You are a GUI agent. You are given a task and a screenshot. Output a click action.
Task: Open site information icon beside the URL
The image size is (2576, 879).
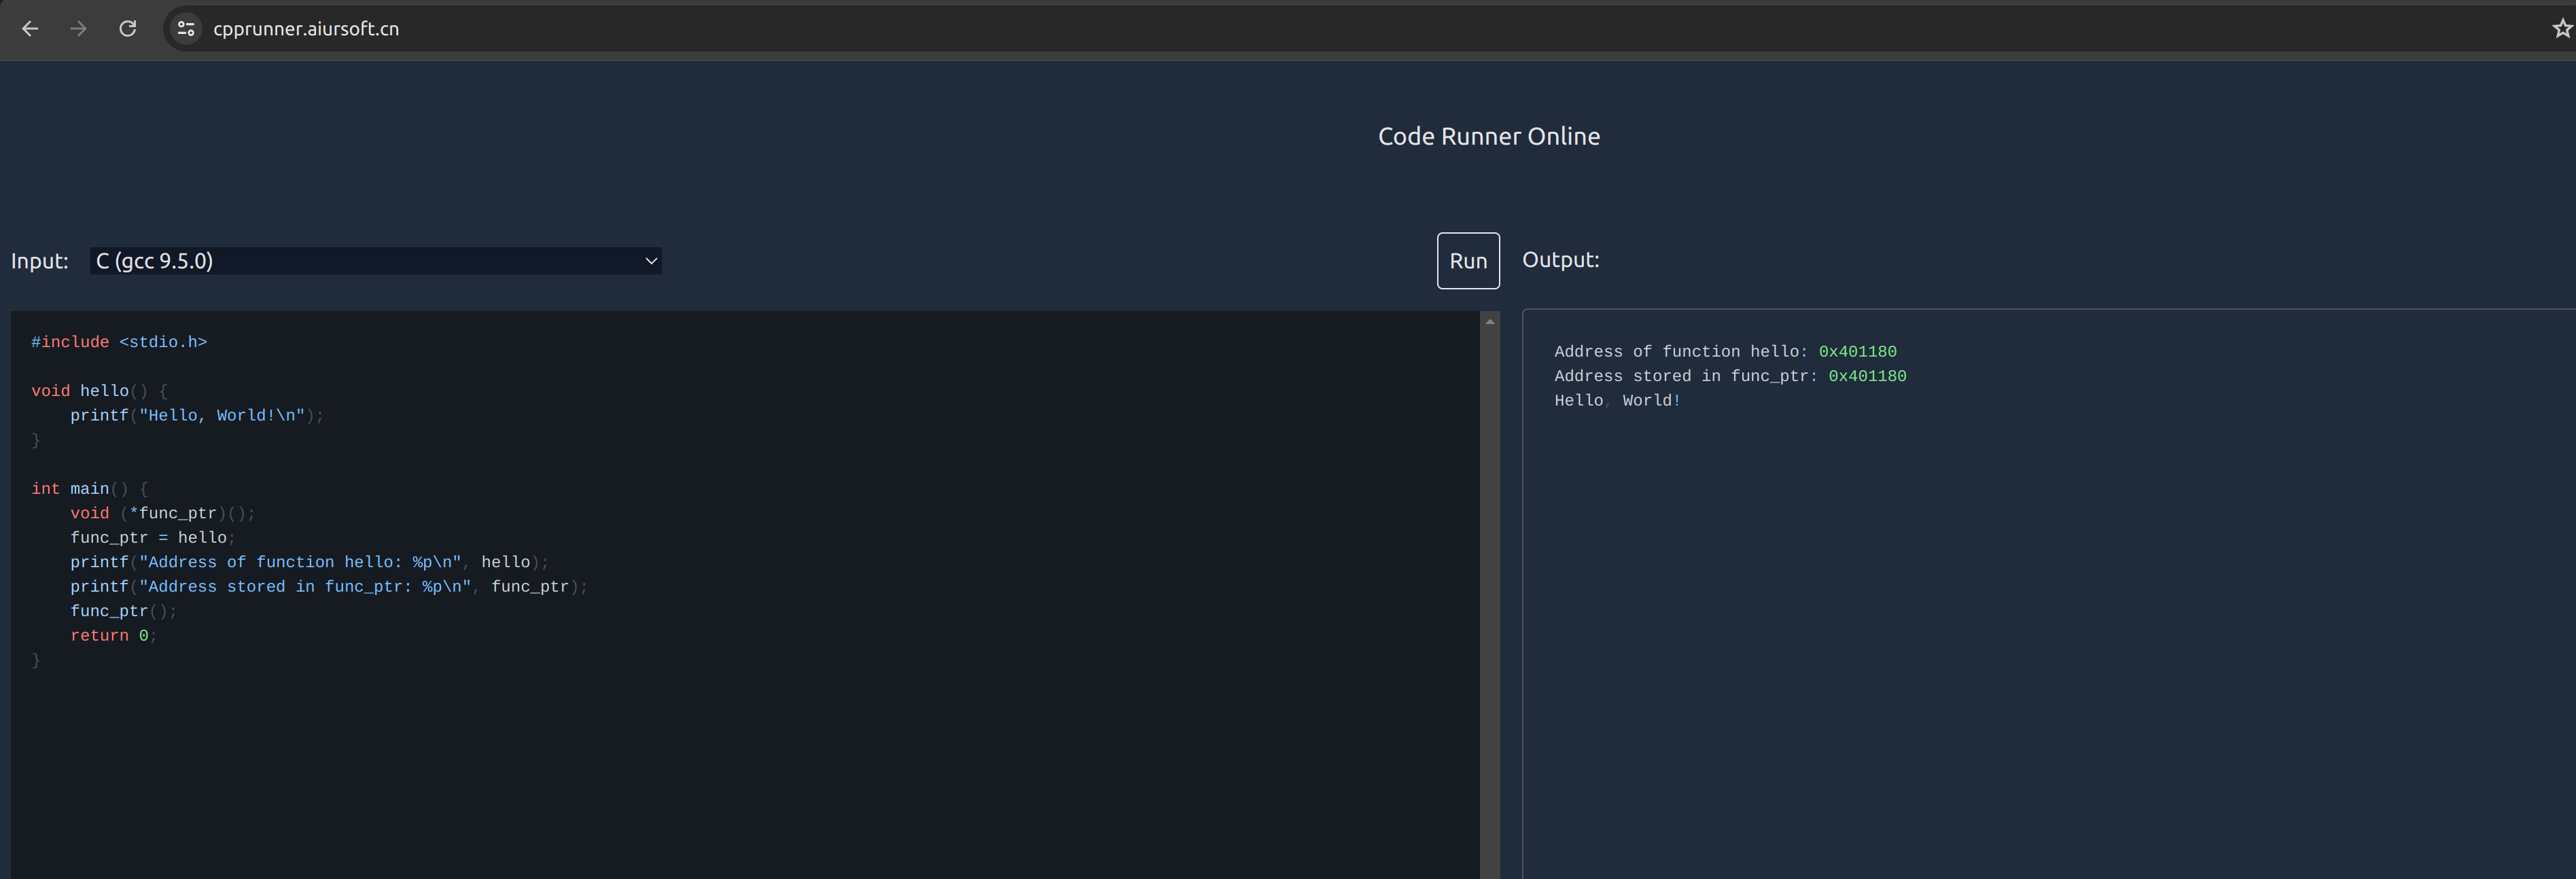click(186, 29)
